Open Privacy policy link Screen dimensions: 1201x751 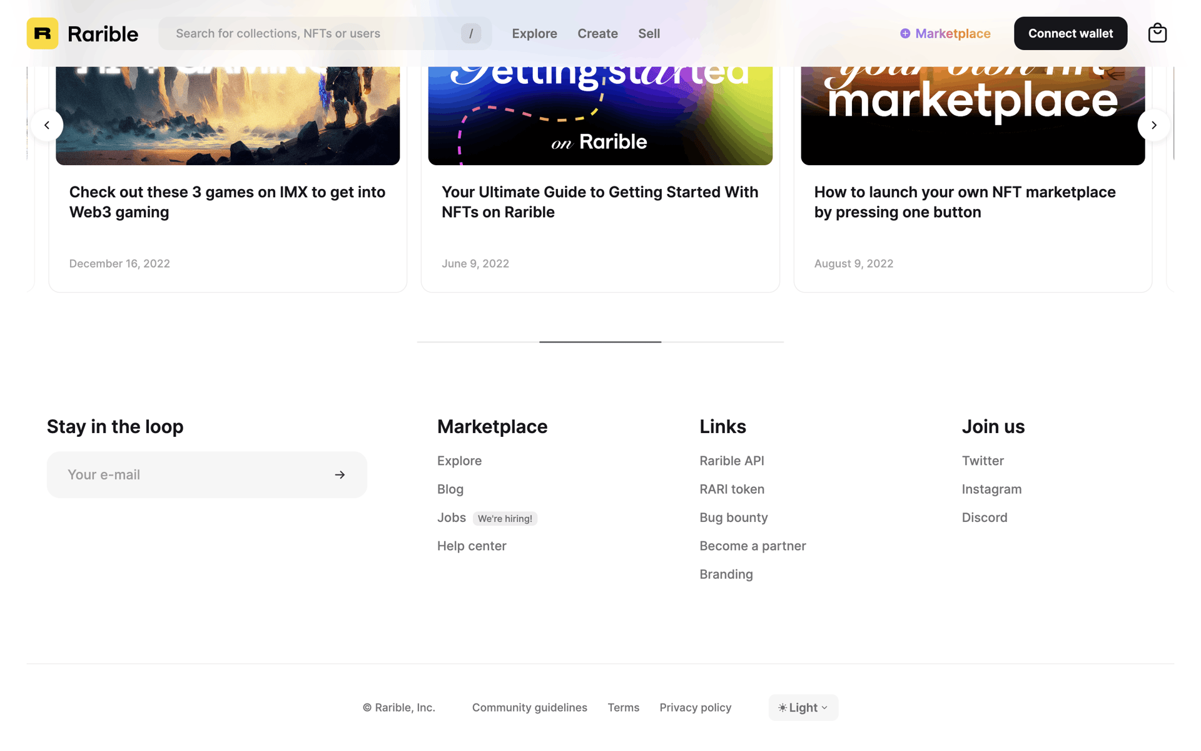695,708
